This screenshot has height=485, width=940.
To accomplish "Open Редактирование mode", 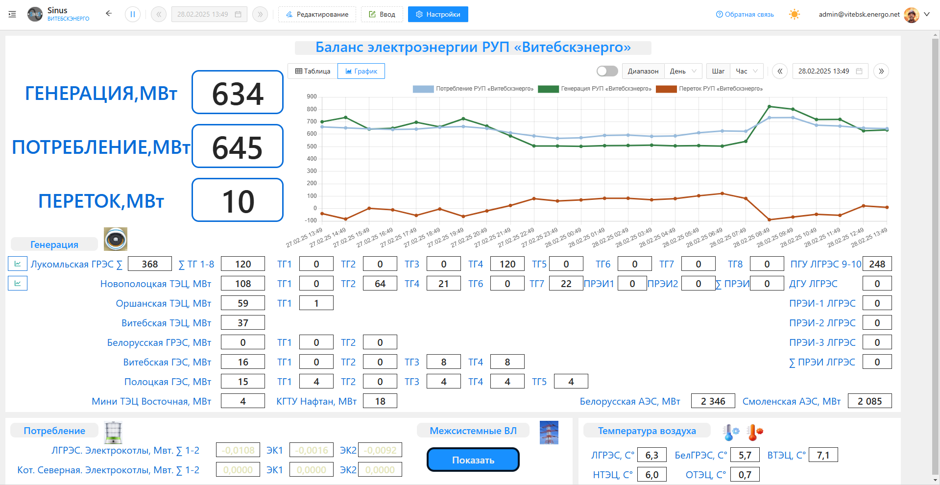I will [317, 14].
